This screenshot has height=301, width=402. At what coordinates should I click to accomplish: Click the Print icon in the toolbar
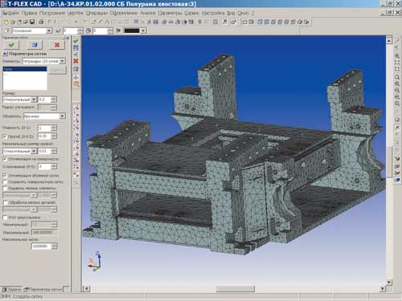[x=41, y=22]
